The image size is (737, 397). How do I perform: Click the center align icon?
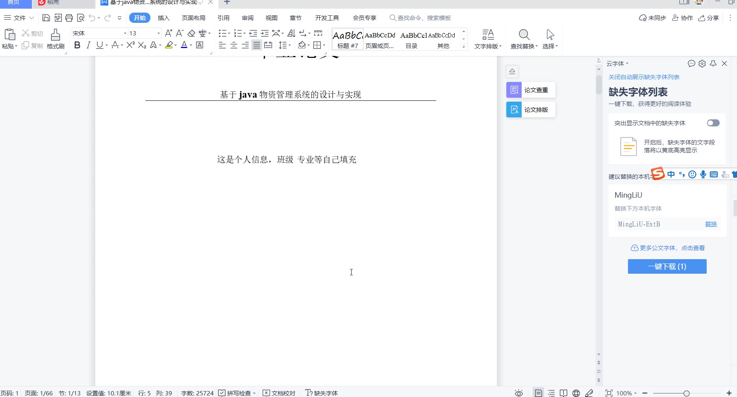[233, 45]
